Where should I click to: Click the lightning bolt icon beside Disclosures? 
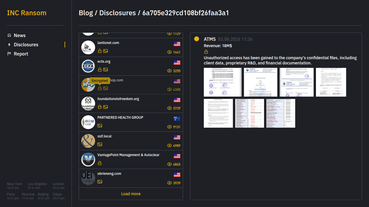point(9,45)
